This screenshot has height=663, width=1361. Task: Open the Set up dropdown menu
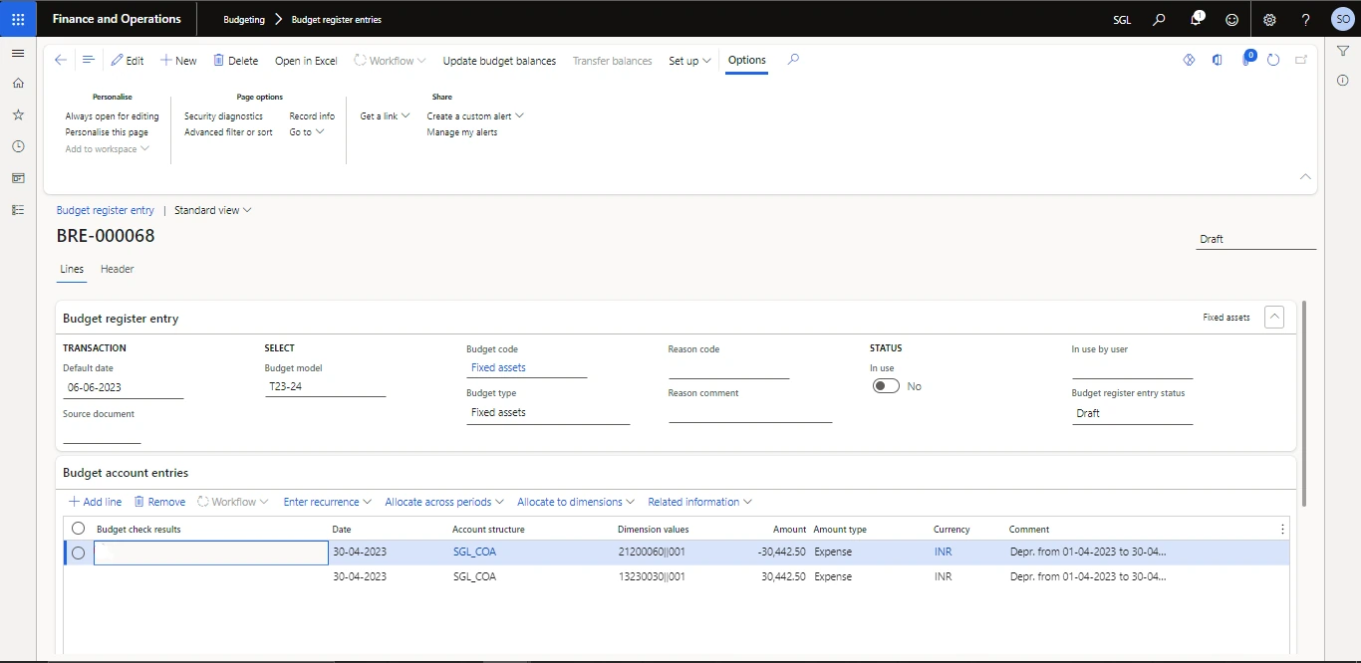point(689,61)
